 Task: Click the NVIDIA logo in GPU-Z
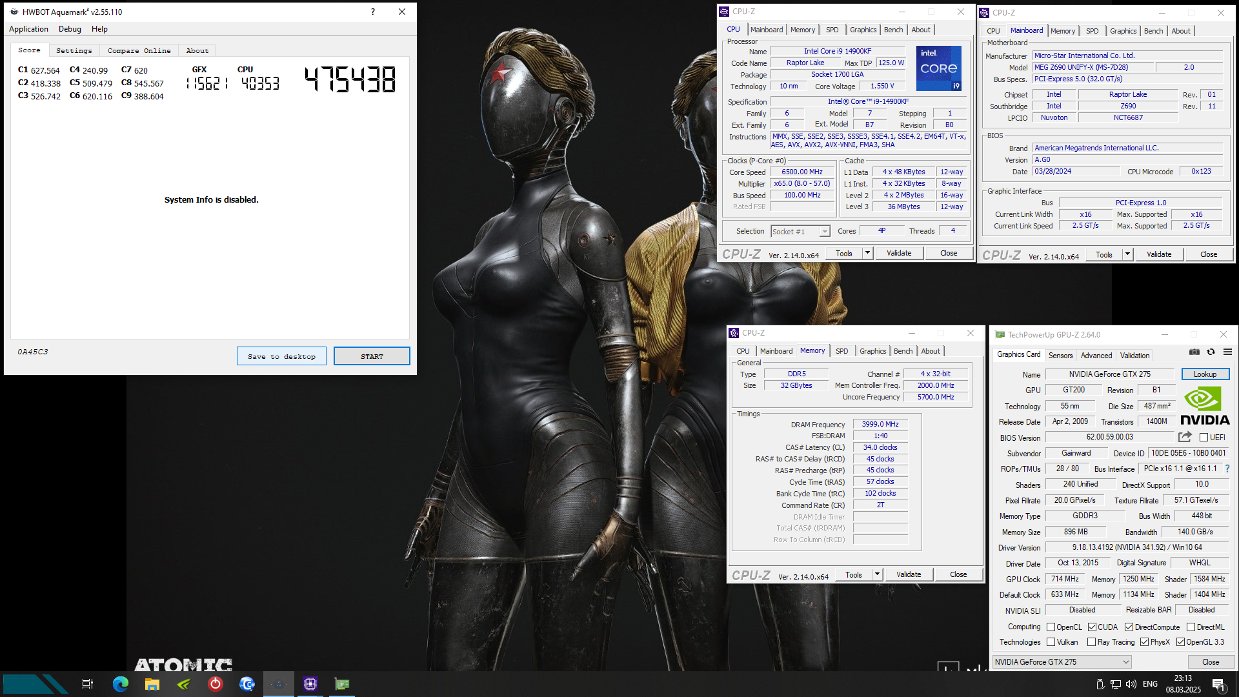point(1205,406)
